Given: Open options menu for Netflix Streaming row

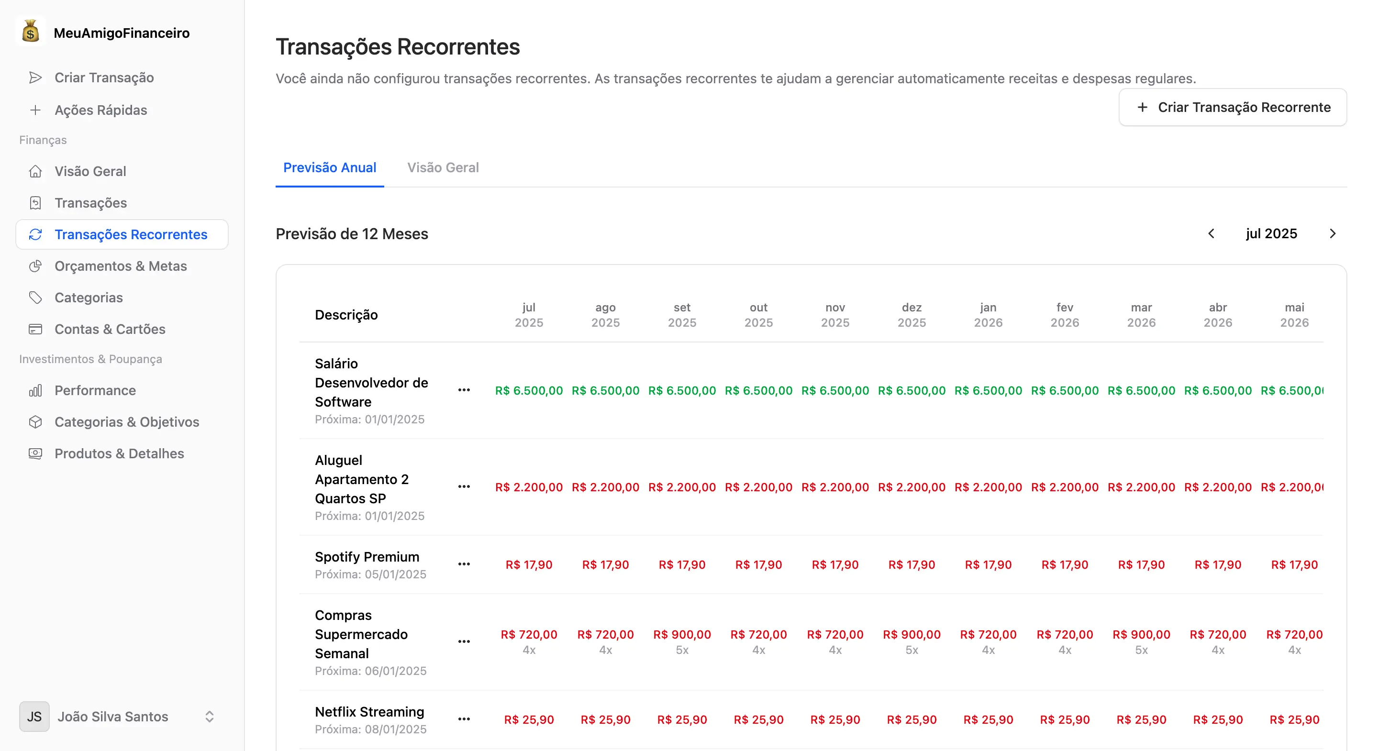Looking at the screenshot, I should [464, 719].
